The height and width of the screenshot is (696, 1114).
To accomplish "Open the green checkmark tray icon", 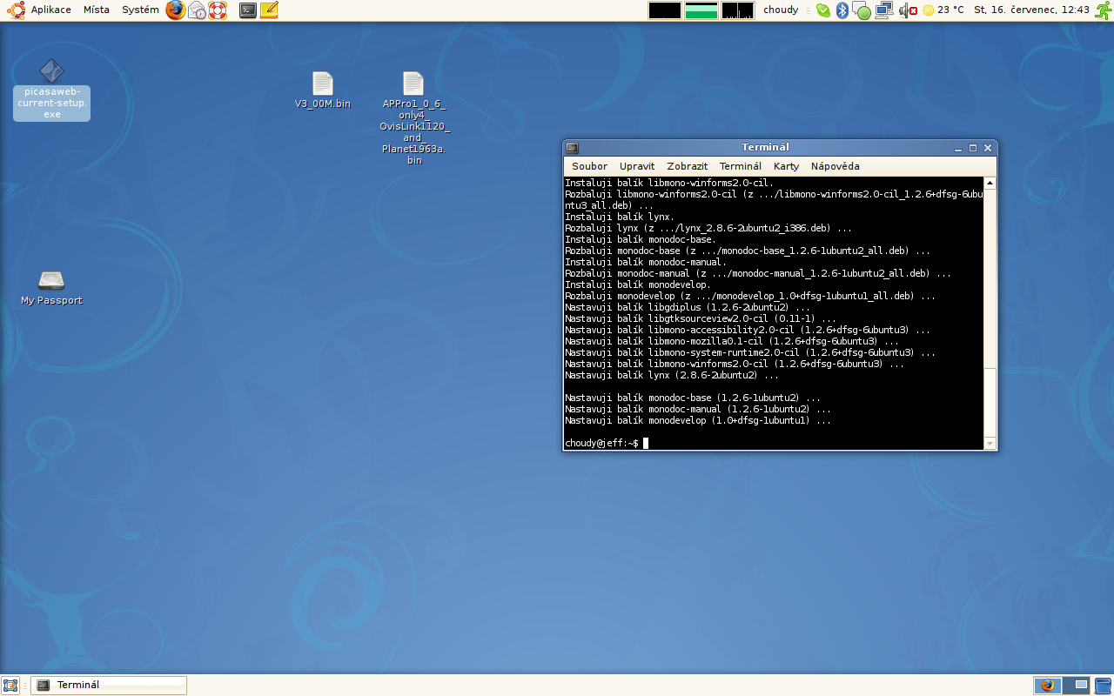I will (822, 10).
